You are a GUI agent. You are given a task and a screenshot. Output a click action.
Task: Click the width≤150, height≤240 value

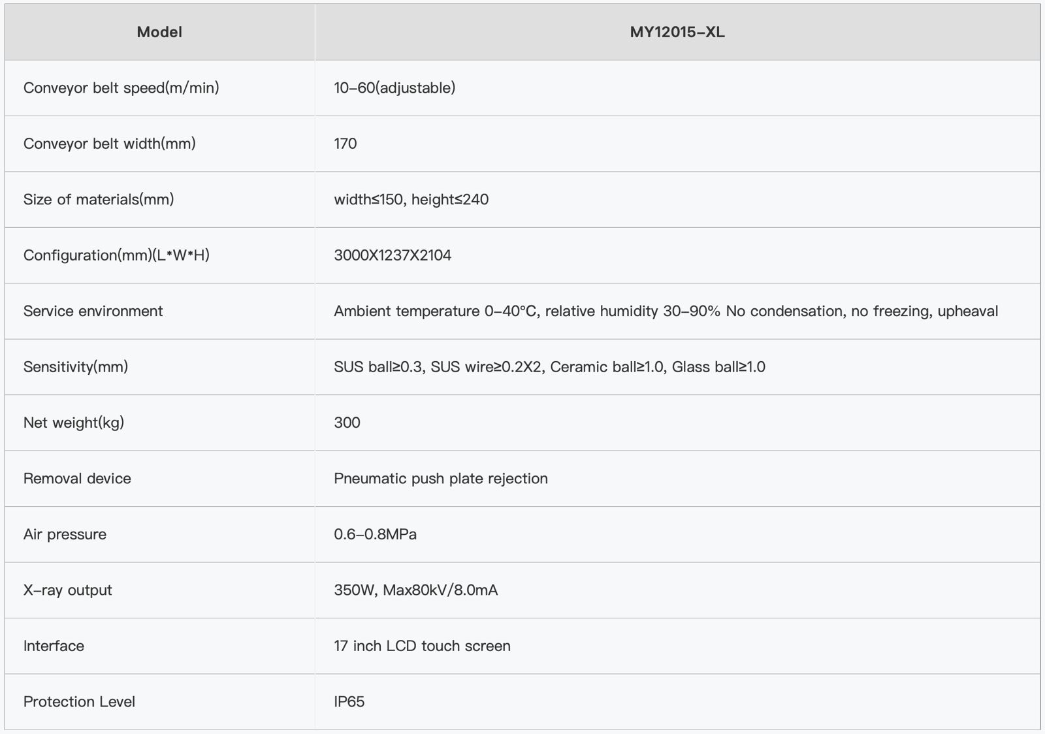click(411, 199)
